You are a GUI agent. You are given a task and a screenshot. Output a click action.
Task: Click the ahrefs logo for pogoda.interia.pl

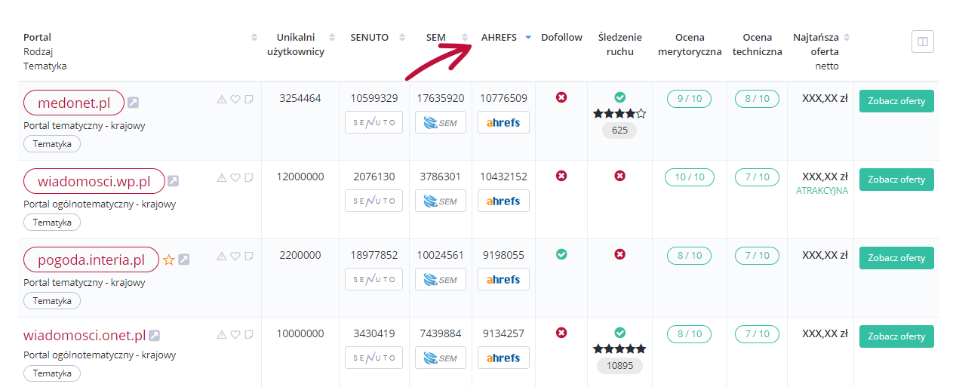tap(503, 279)
